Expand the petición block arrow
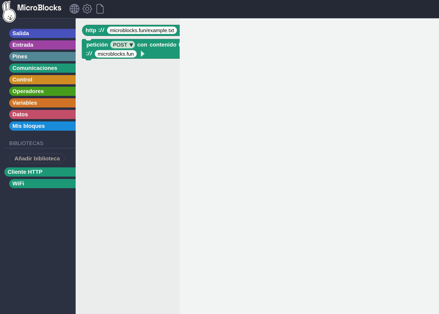This screenshot has width=439, height=314. pos(142,54)
